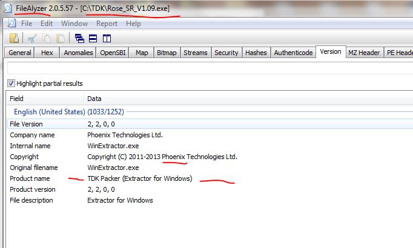Screen dimensions: 413x248
Task: Click the cut scissors toolbar icon
Action: [x=32, y=38]
